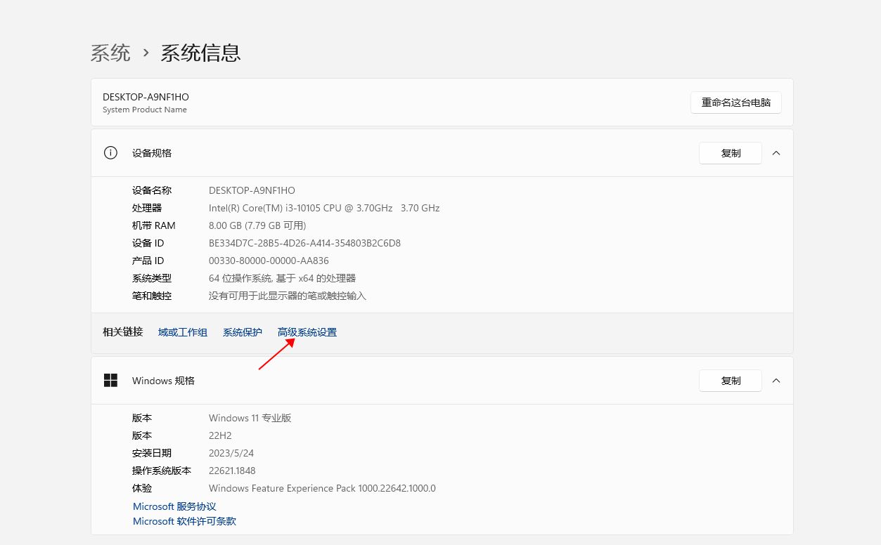Click the info icon beside 设备规格

coord(110,153)
